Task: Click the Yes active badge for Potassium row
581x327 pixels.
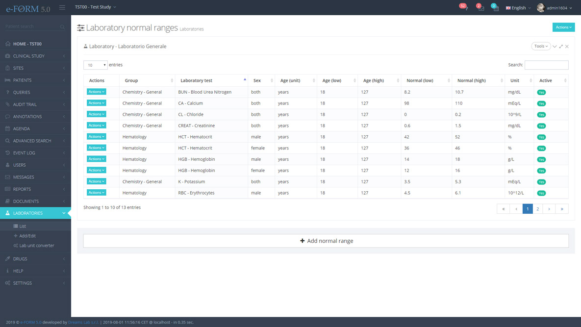Action: pyautogui.click(x=541, y=182)
